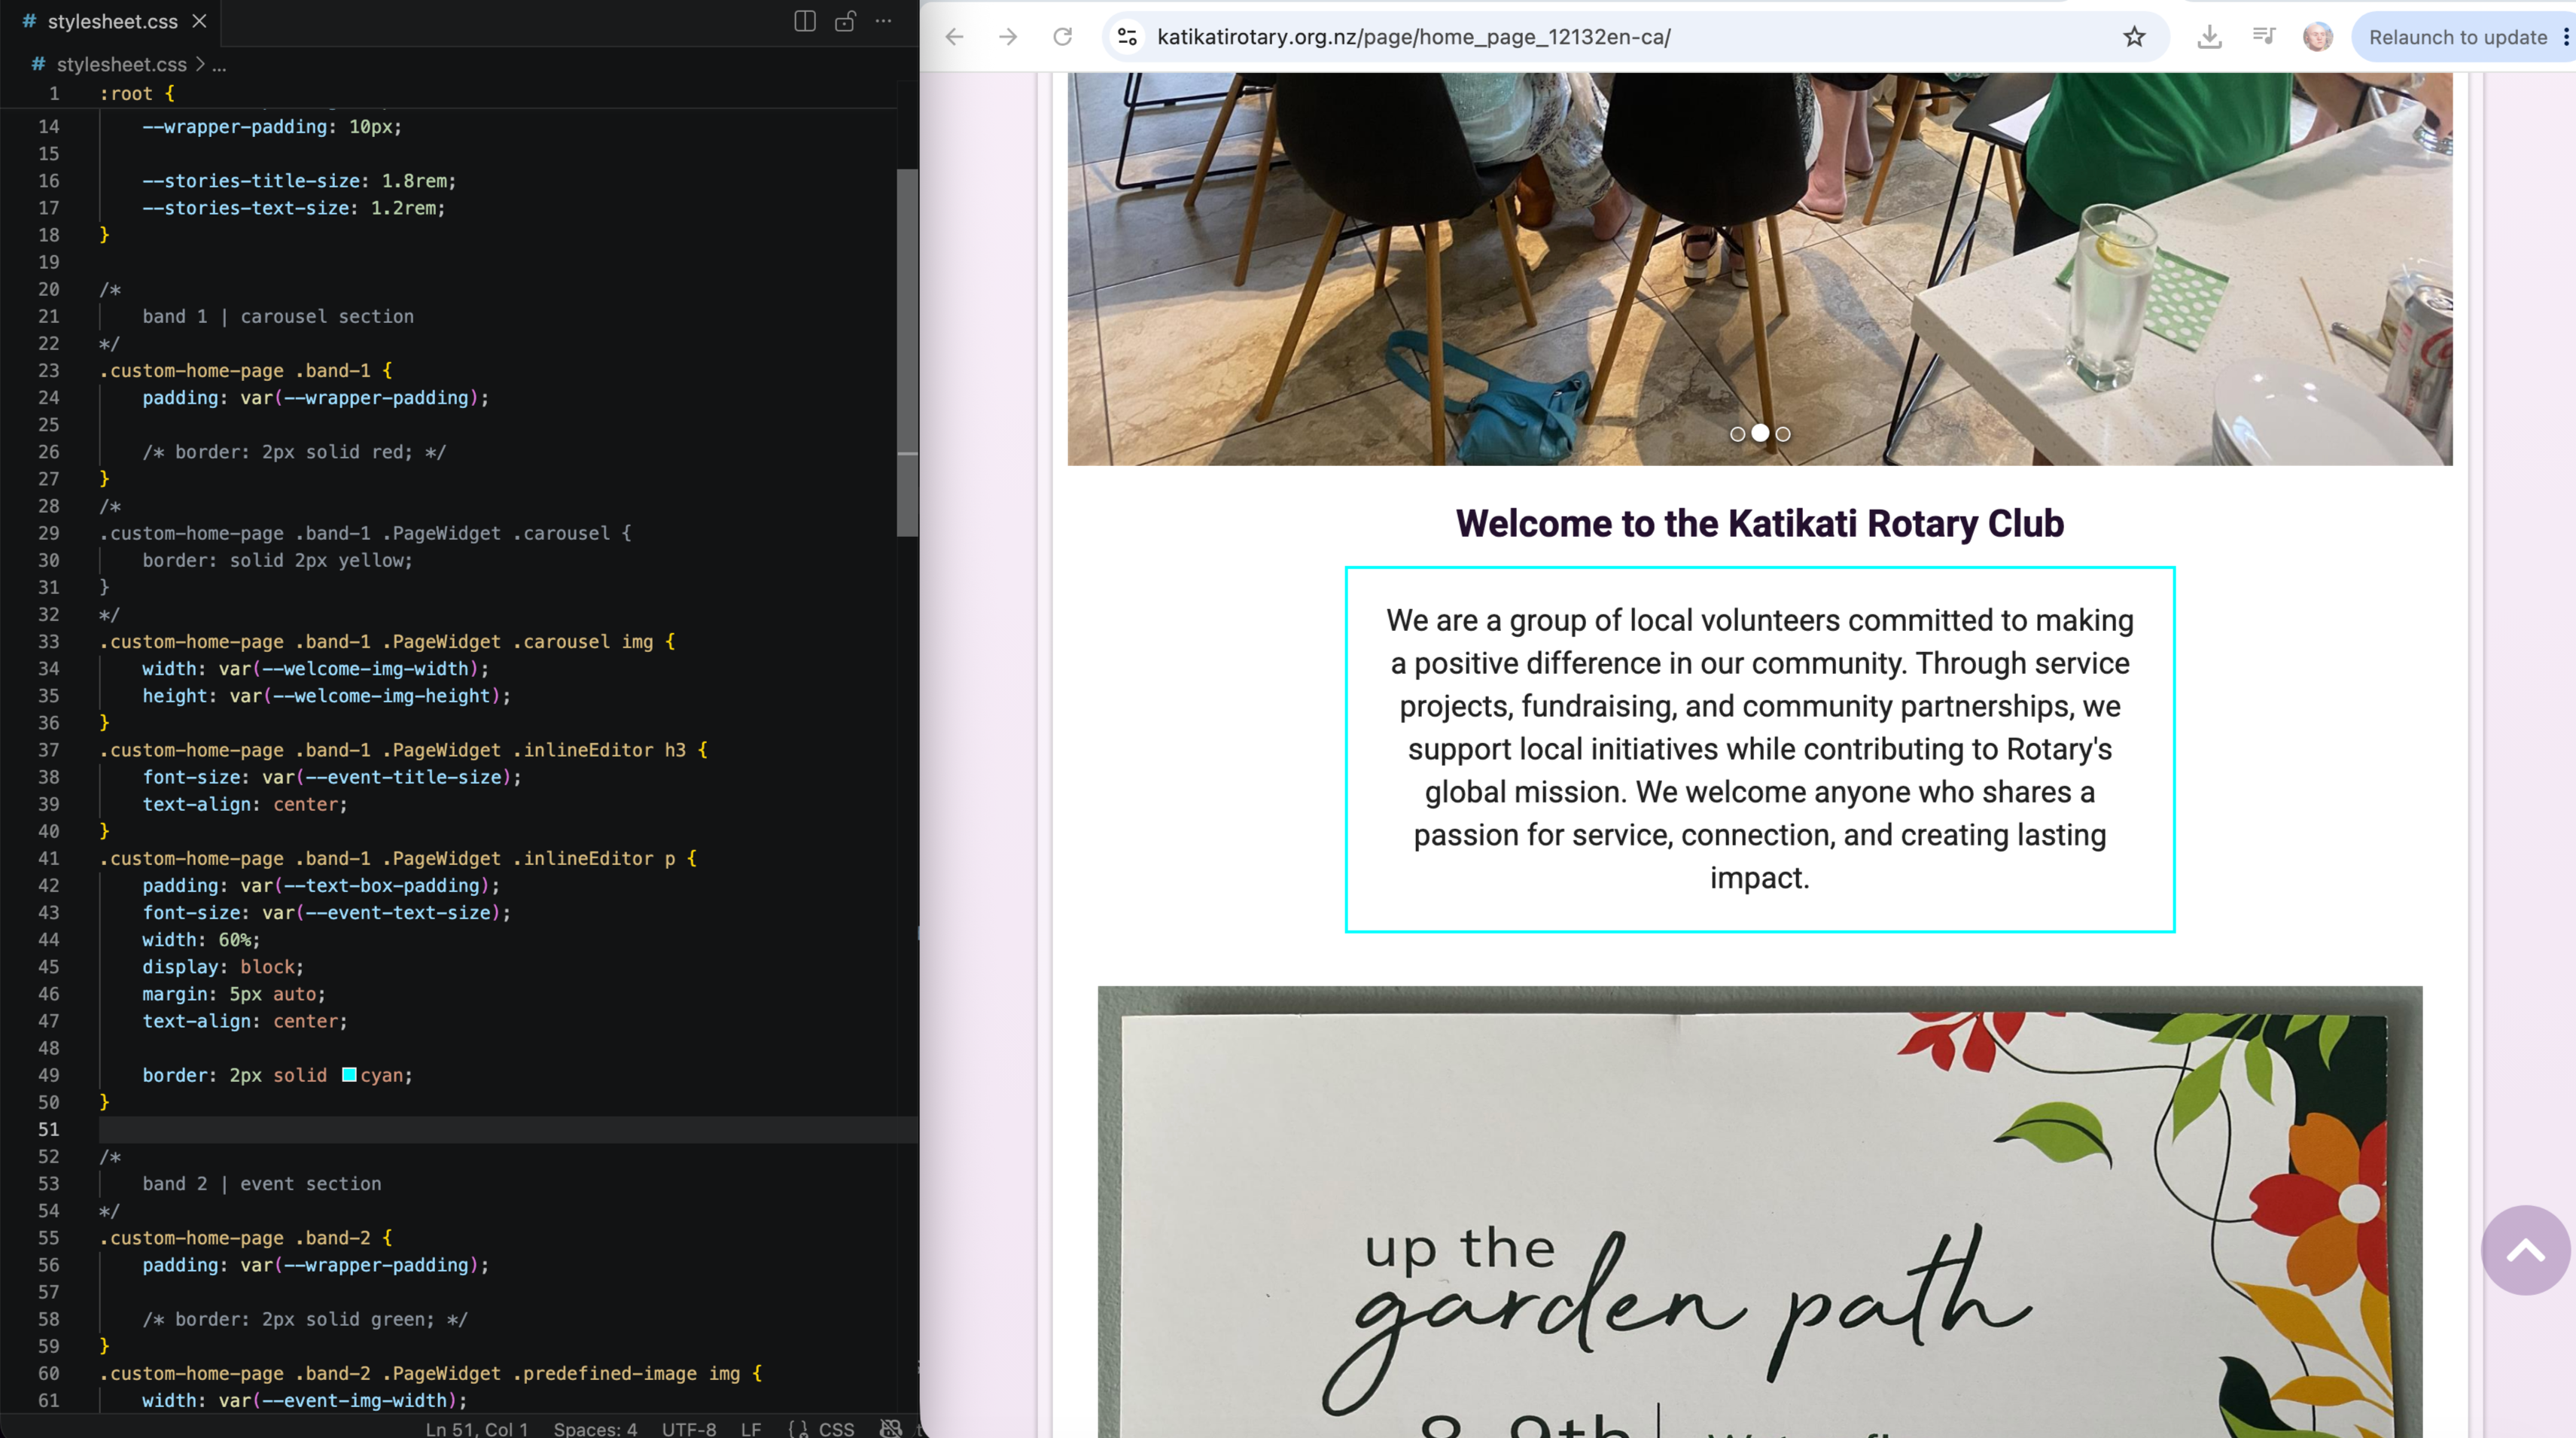The image size is (2576, 1438).
Task: Click the breadcrumb chevron after stylesheet.css
Action: tap(199, 64)
